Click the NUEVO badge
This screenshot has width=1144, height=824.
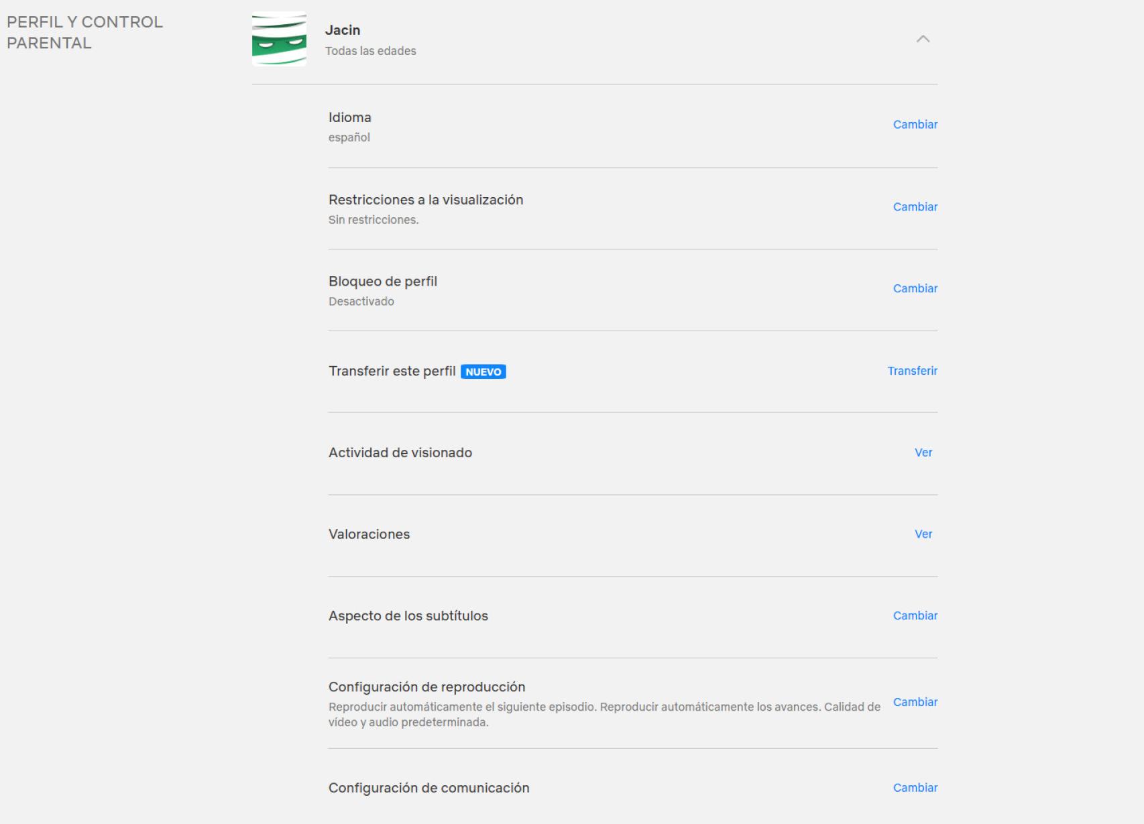tap(483, 372)
